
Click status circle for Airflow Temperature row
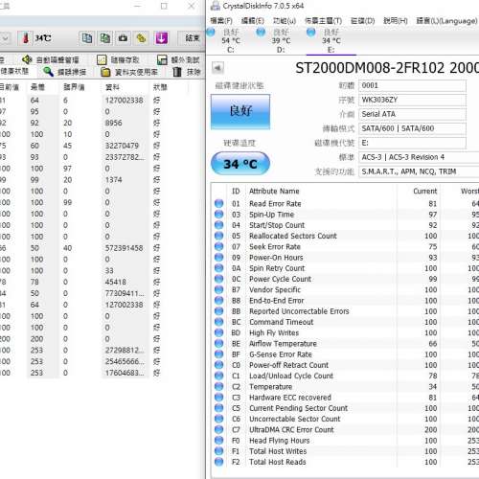(x=219, y=344)
